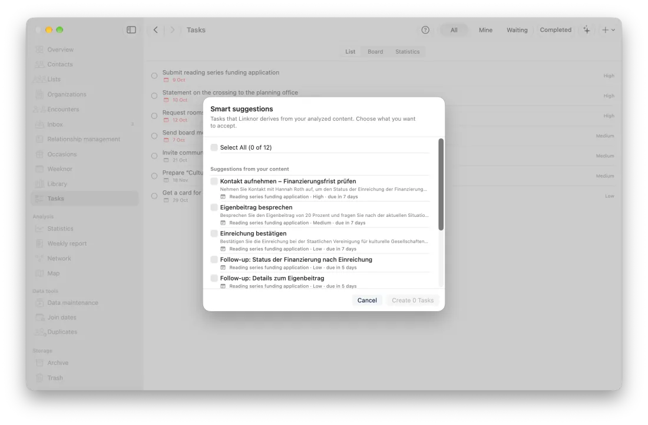
Task: Open Duplicates in the sidebar
Action: point(85,332)
